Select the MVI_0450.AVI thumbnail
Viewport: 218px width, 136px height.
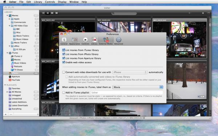(x=180, y=38)
